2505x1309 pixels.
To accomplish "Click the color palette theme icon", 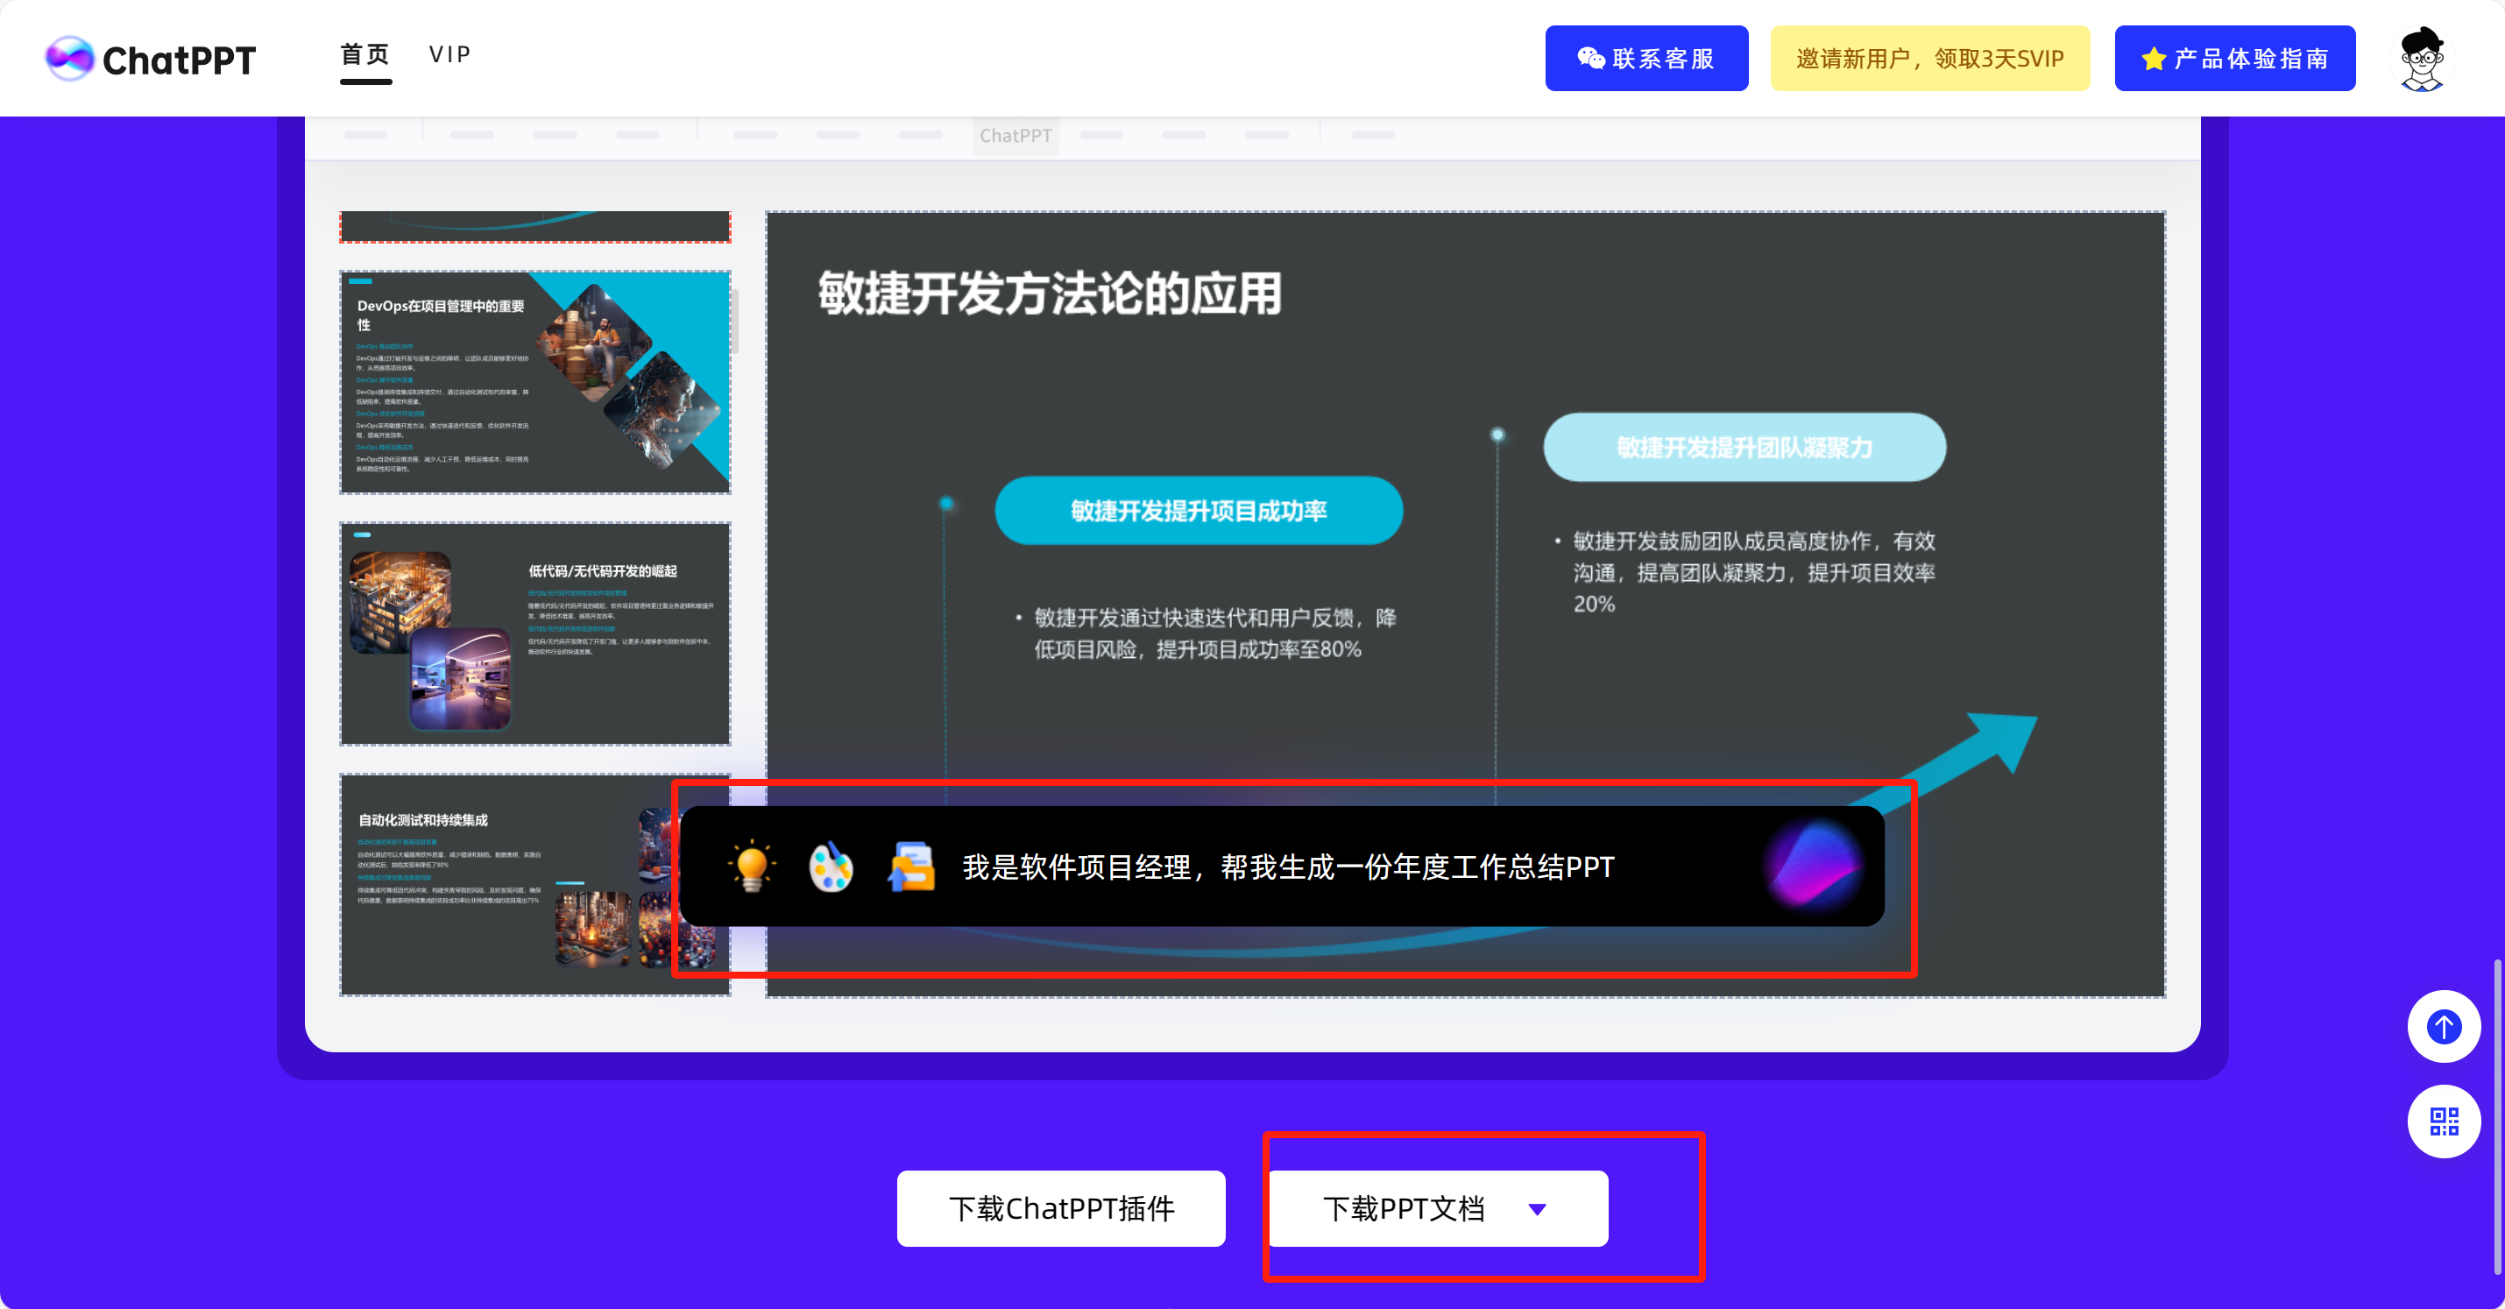I will pyautogui.click(x=831, y=866).
